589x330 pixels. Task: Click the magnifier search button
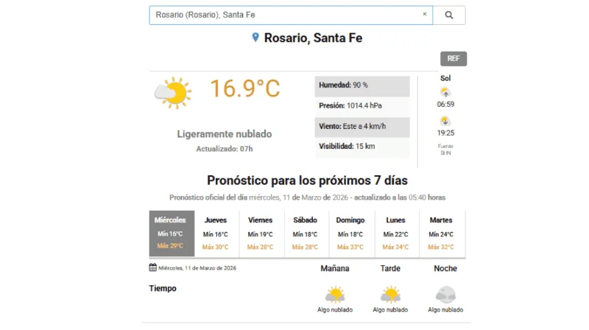(x=449, y=15)
